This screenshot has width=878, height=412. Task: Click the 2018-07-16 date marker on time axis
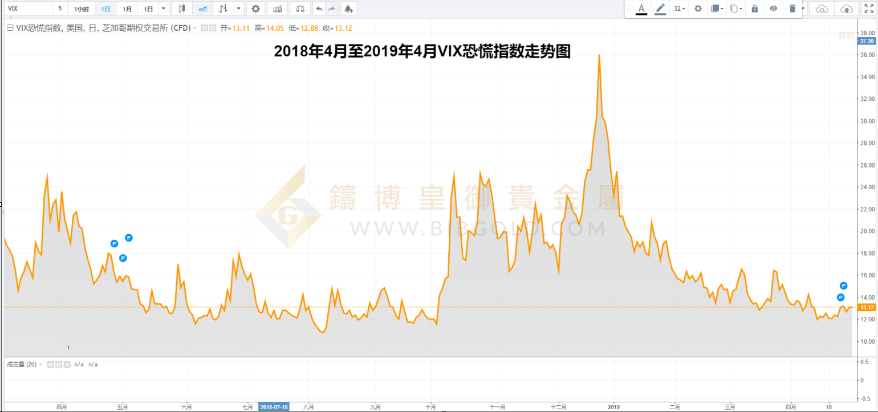[274, 407]
